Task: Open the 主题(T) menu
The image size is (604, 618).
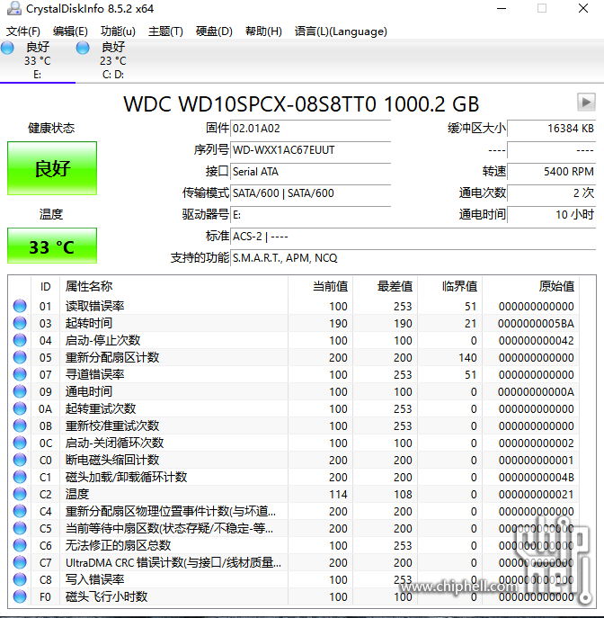Action: pyautogui.click(x=165, y=31)
